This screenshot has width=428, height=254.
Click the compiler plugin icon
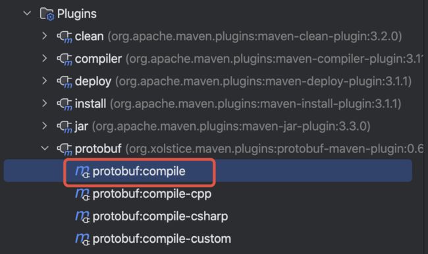point(65,59)
